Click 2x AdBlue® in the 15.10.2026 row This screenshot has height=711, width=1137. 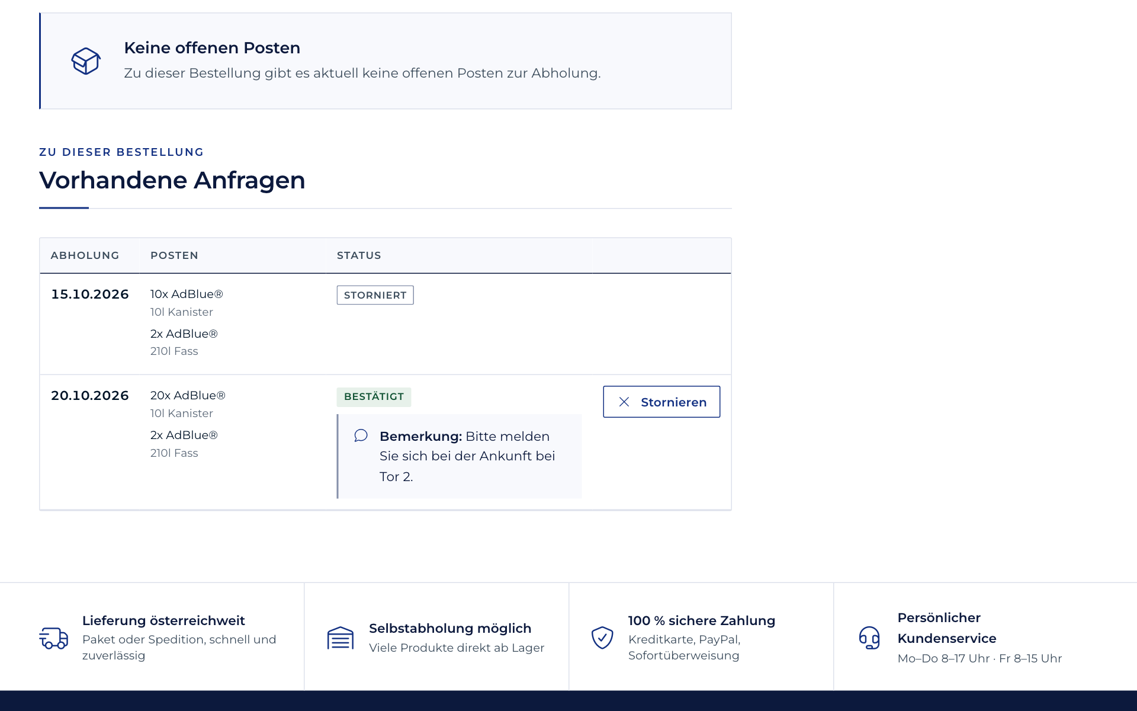pos(184,334)
